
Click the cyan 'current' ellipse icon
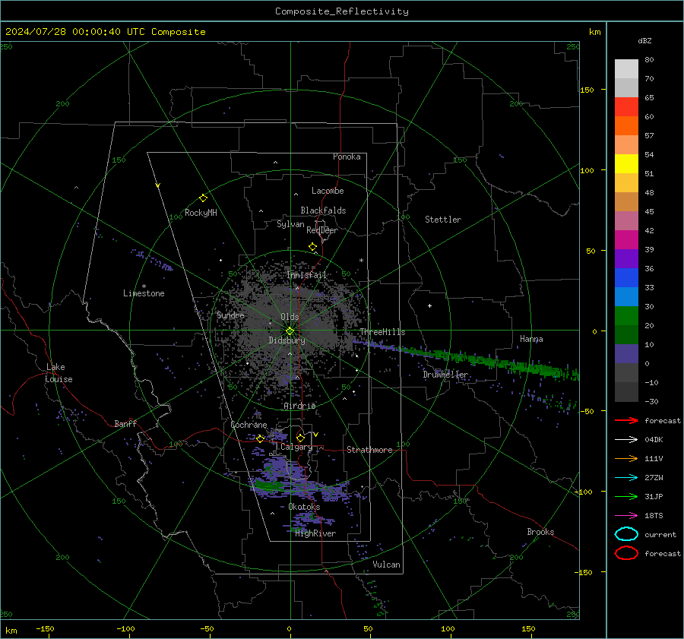626,534
